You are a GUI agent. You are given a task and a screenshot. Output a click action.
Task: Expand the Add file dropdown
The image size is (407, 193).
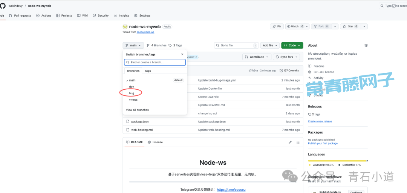coord(270,45)
